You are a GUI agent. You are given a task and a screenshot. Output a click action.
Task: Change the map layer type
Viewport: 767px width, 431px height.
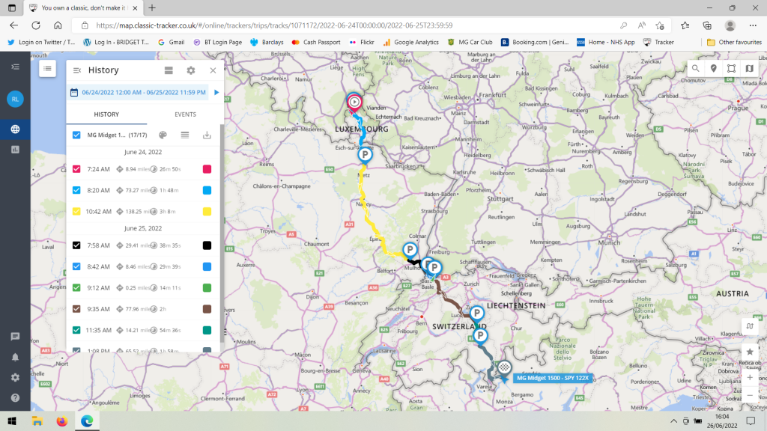(x=749, y=68)
